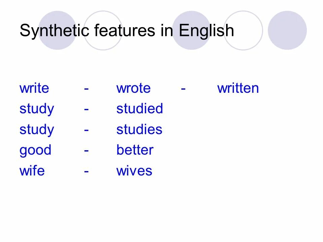This screenshot has width=323, height=242.
Task: Select the word 'studies'
Action: coord(139,129)
